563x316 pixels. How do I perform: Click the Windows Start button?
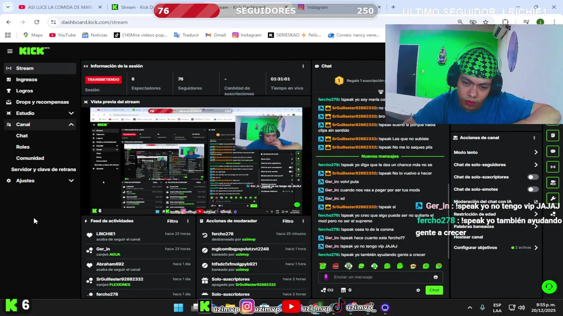179,308
